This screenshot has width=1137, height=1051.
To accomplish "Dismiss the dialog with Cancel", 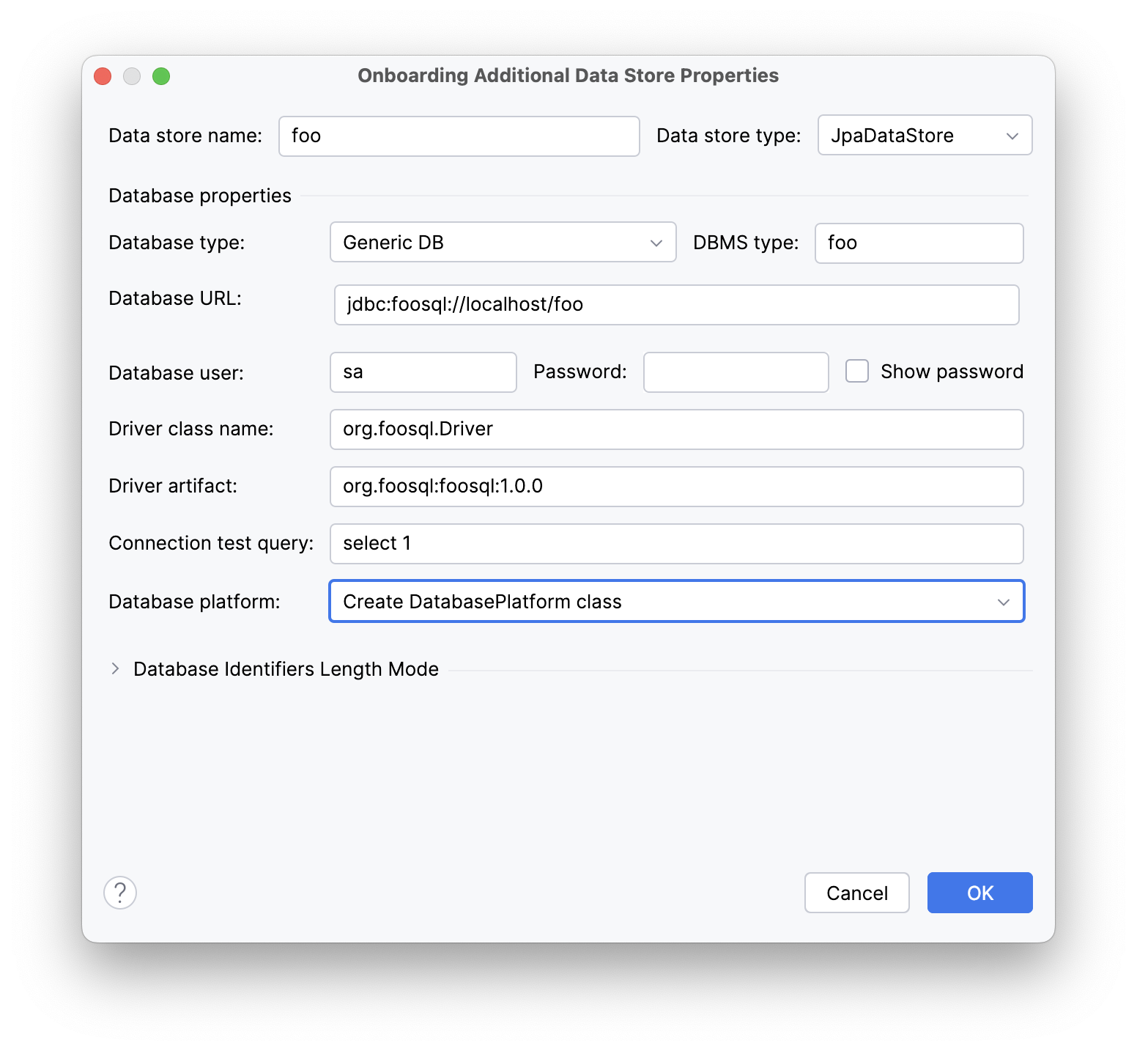I will pos(856,893).
